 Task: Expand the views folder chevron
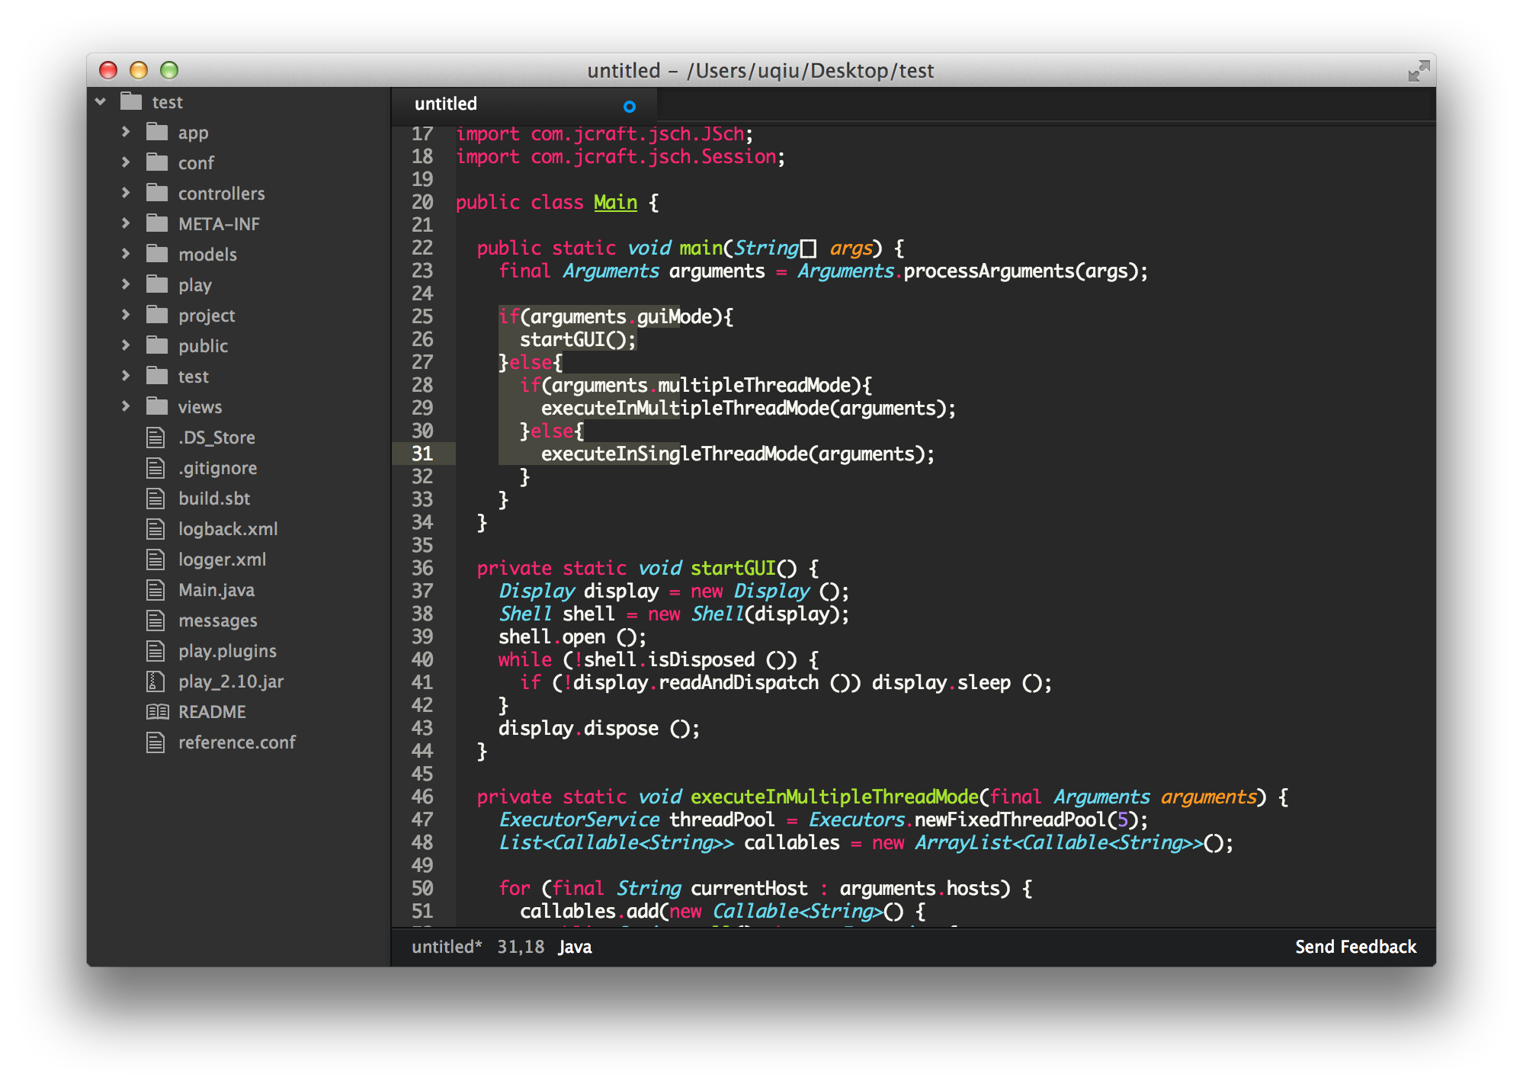[x=126, y=406]
